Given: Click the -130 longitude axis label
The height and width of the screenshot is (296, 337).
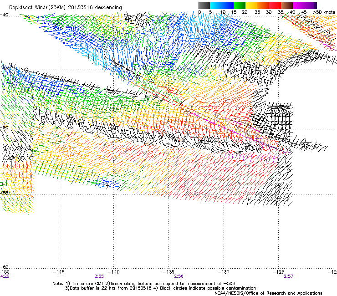Looking at the screenshot, I should [224, 272].
